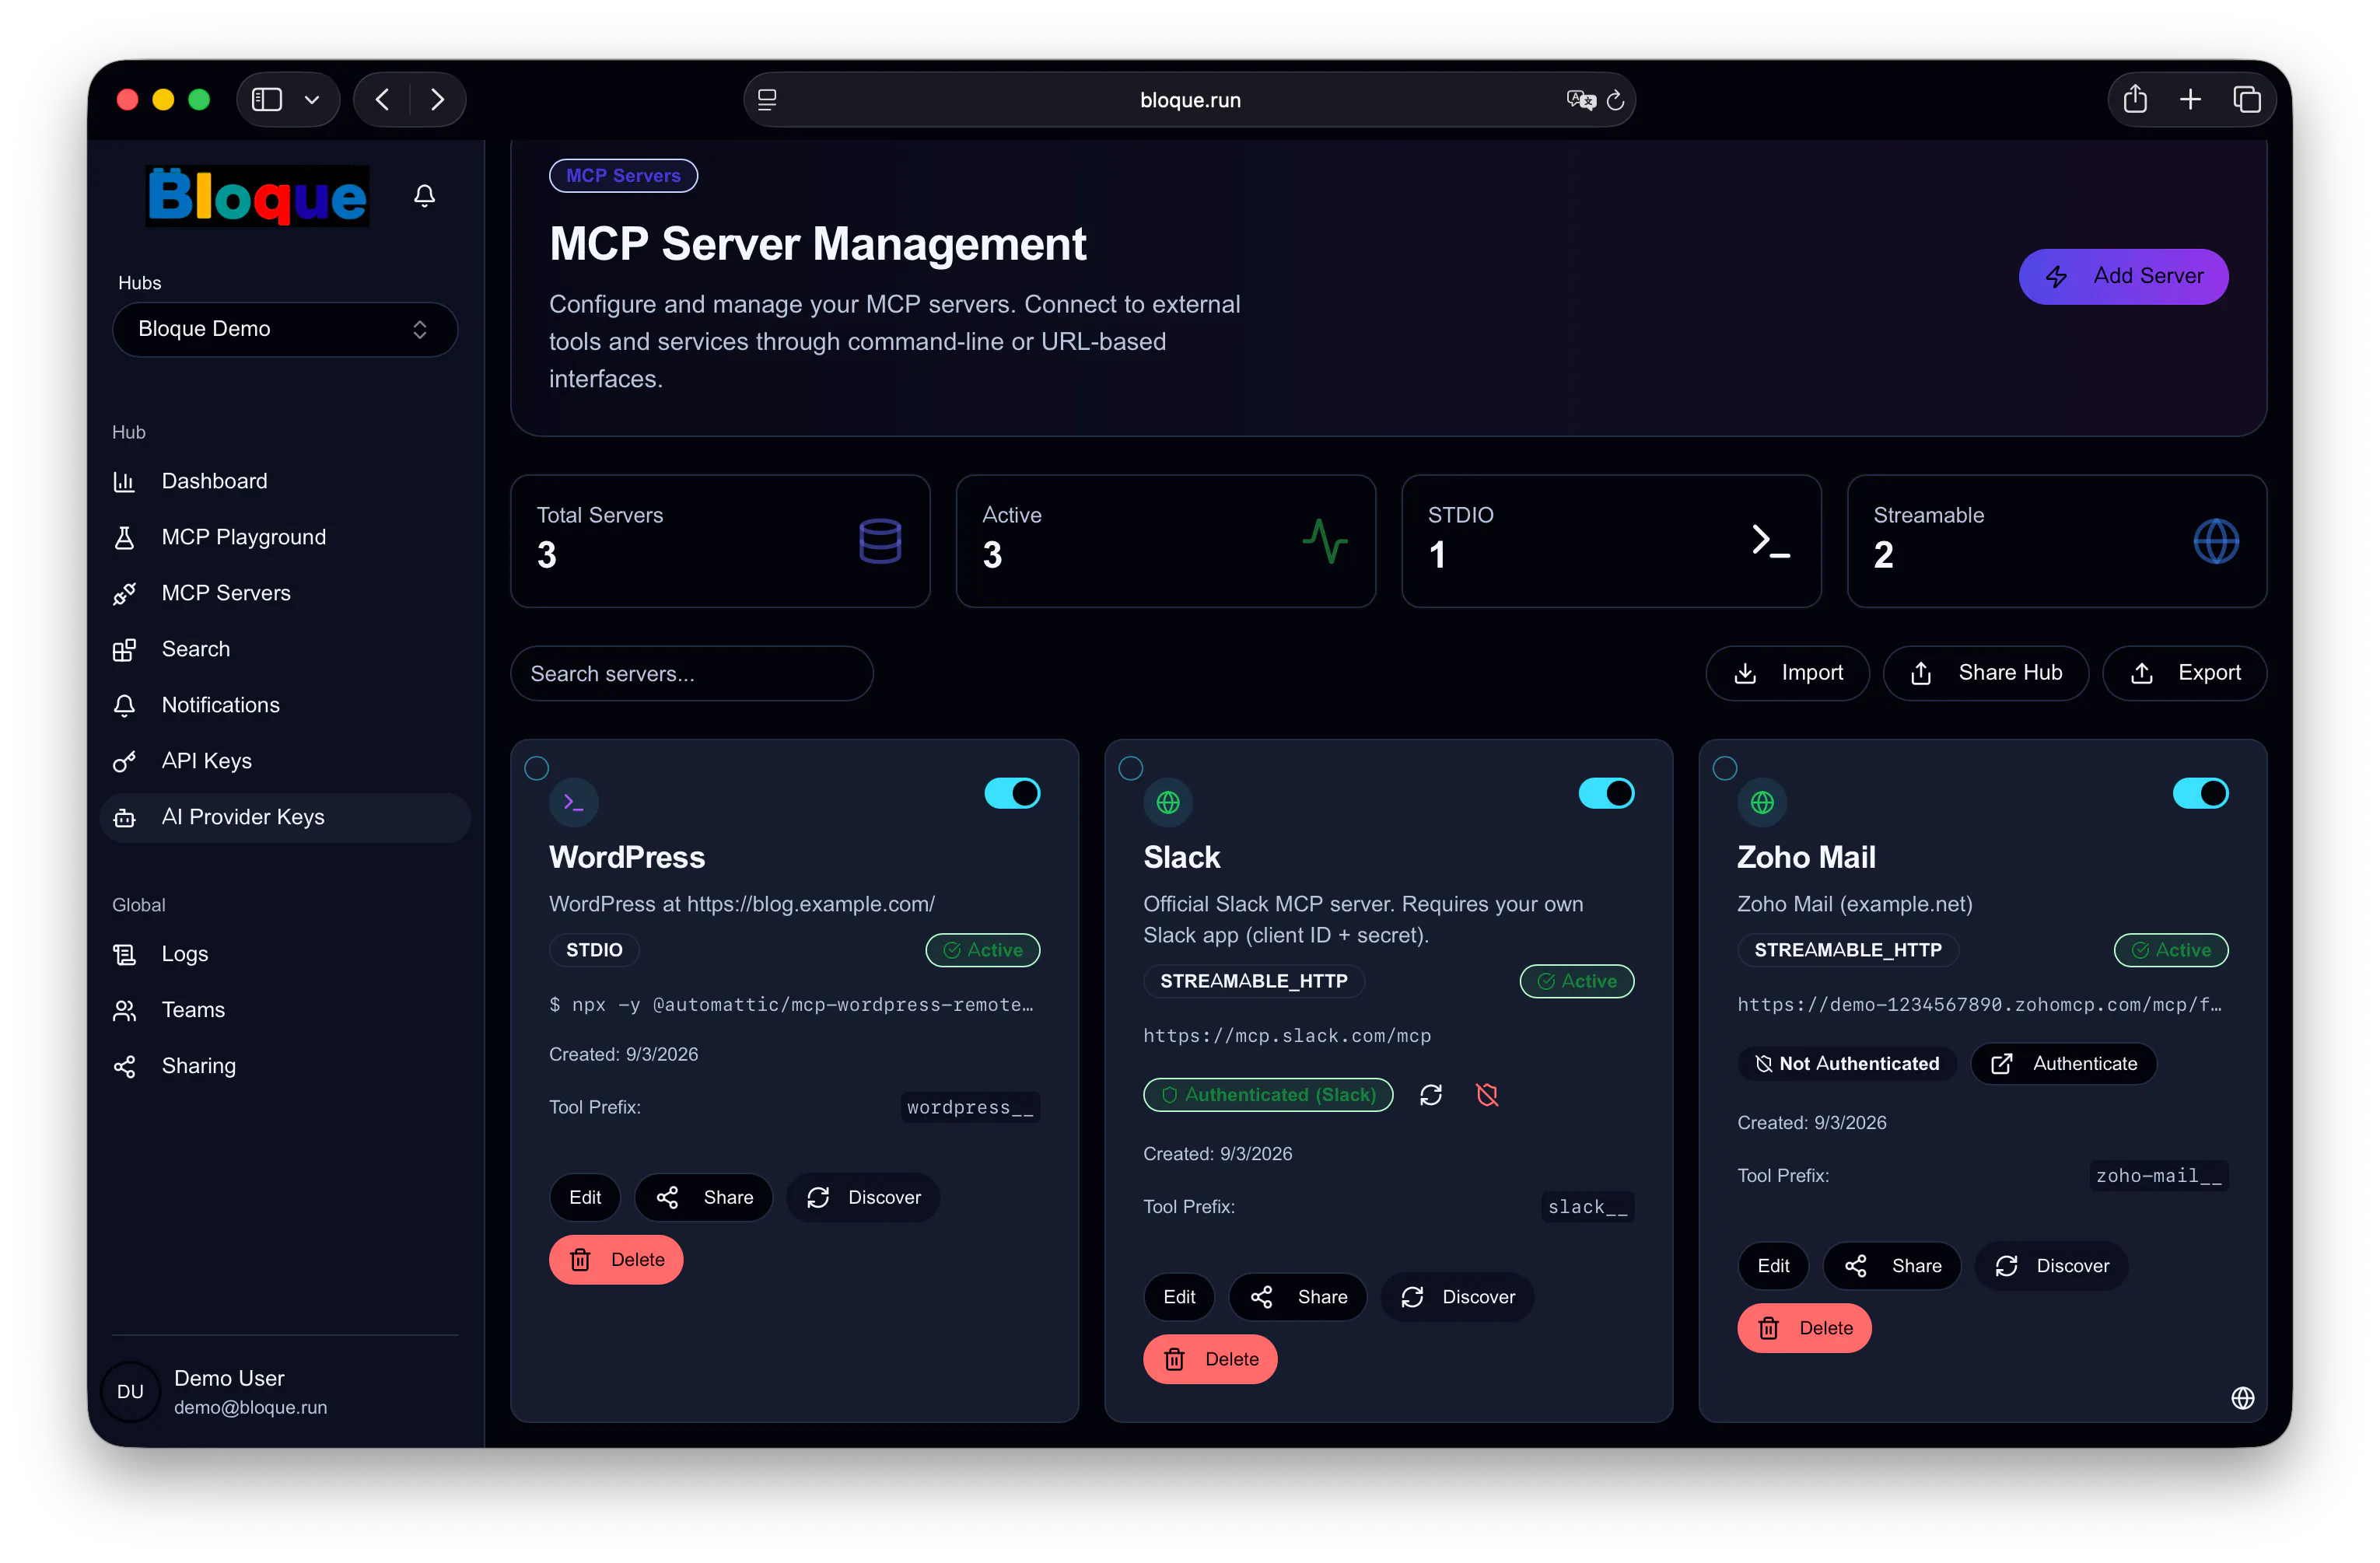
Task: Click the terminal icon on the WordPress card
Action: coord(574,802)
